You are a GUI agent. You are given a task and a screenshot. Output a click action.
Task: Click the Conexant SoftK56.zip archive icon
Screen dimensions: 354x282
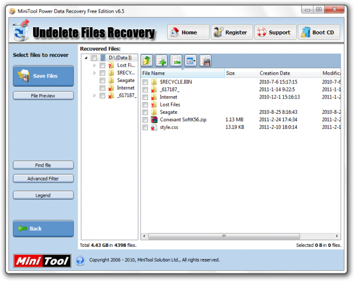(154, 120)
